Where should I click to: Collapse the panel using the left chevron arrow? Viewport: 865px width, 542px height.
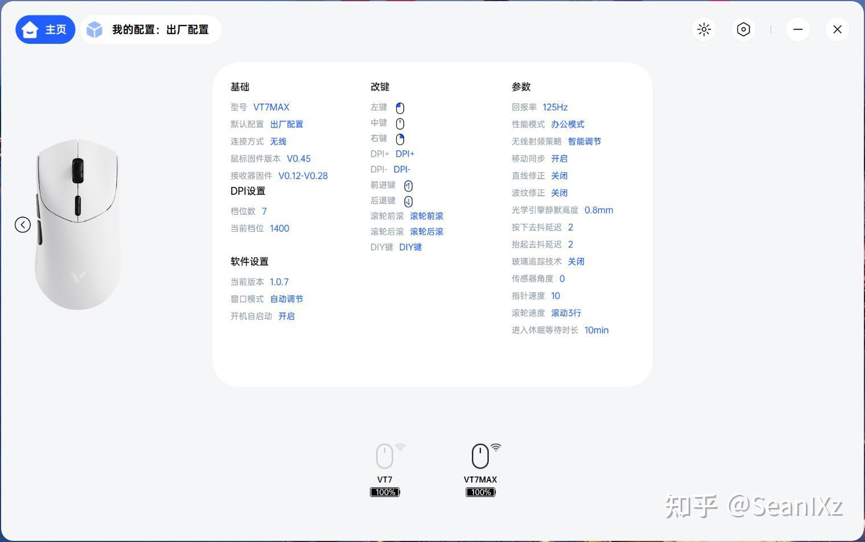[x=23, y=224]
